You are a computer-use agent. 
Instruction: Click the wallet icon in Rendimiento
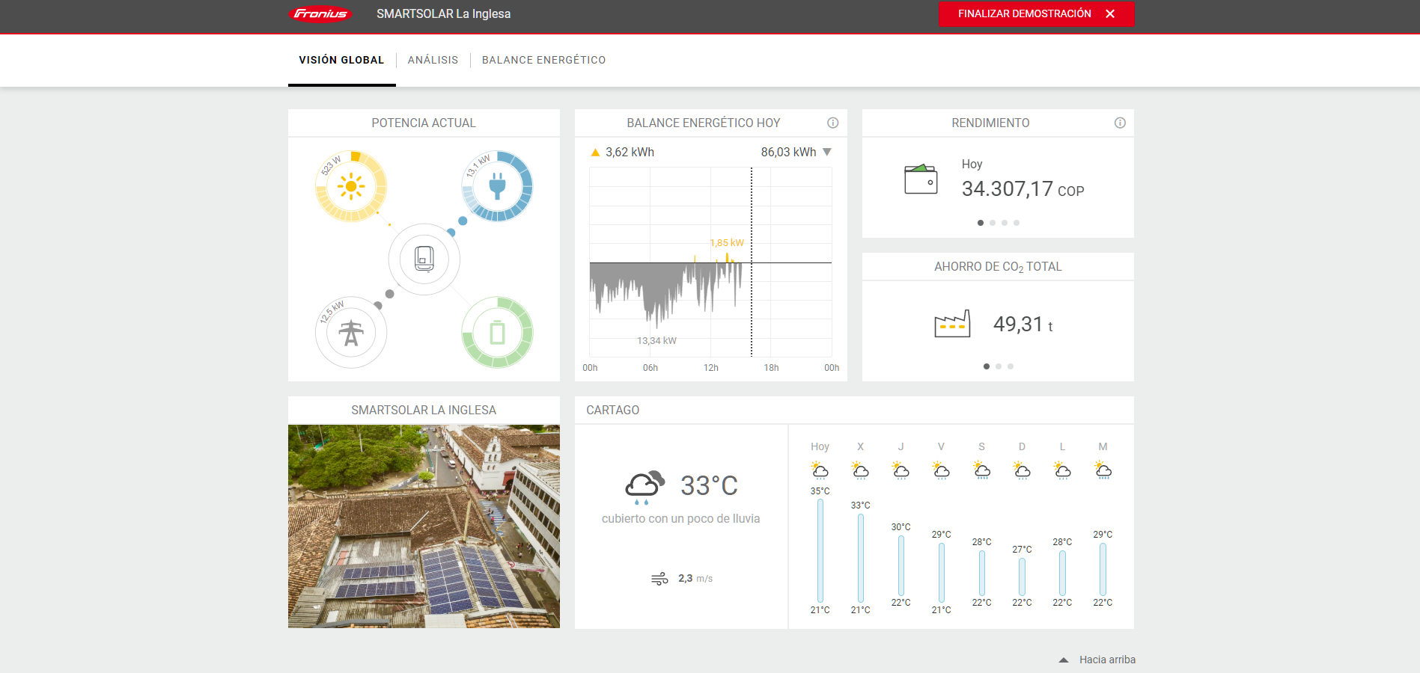[x=921, y=179]
